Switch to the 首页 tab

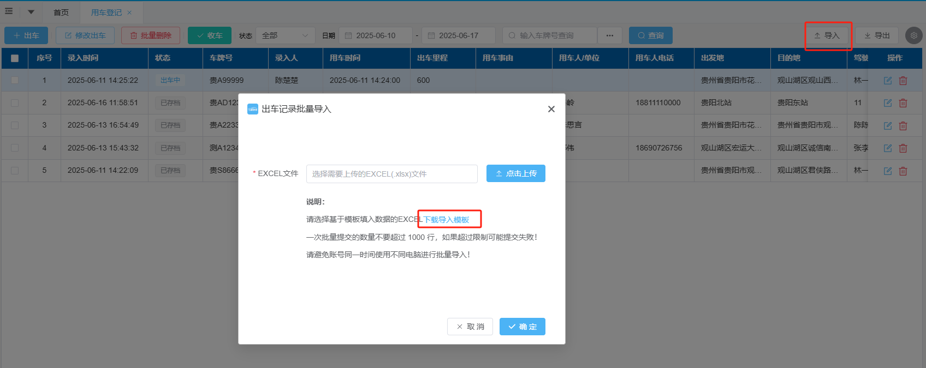61,13
